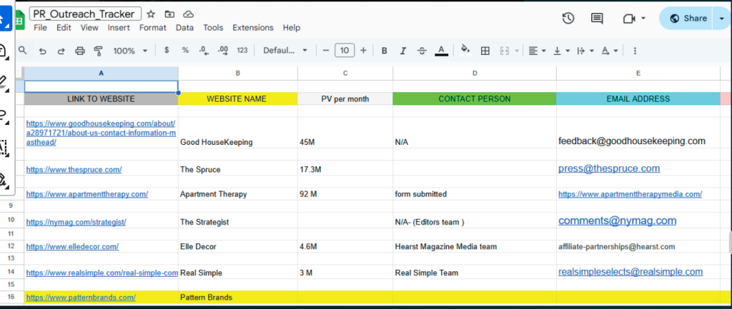Viewport: 732px width, 309px height.
Task: Open the Extensions menu
Action: point(252,28)
